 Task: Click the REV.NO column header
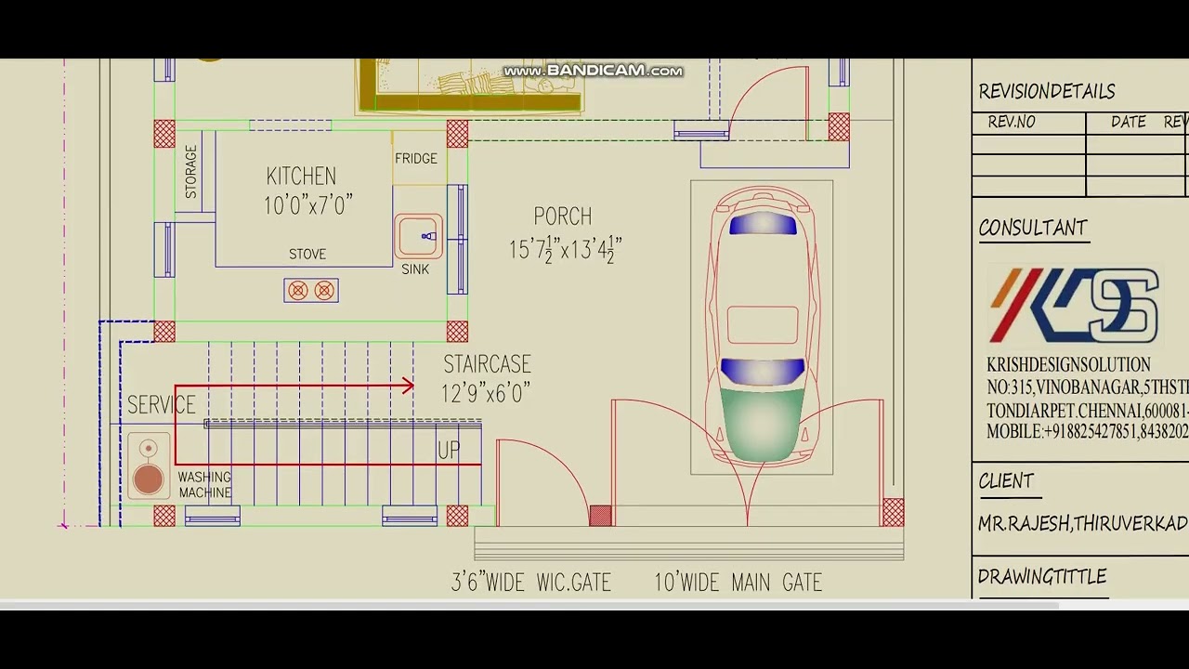(1012, 122)
